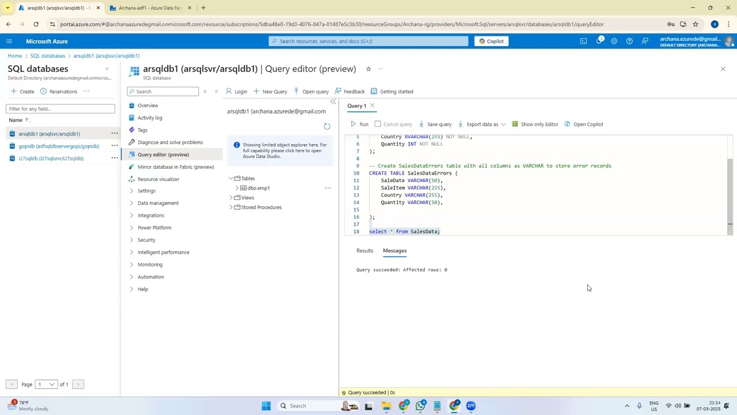Click the Run query button
Viewport: 737px width, 415px height.
click(359, 124)
